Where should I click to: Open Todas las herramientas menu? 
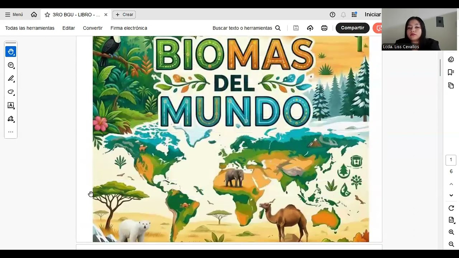pyautogui.click(x=30, y=28)
